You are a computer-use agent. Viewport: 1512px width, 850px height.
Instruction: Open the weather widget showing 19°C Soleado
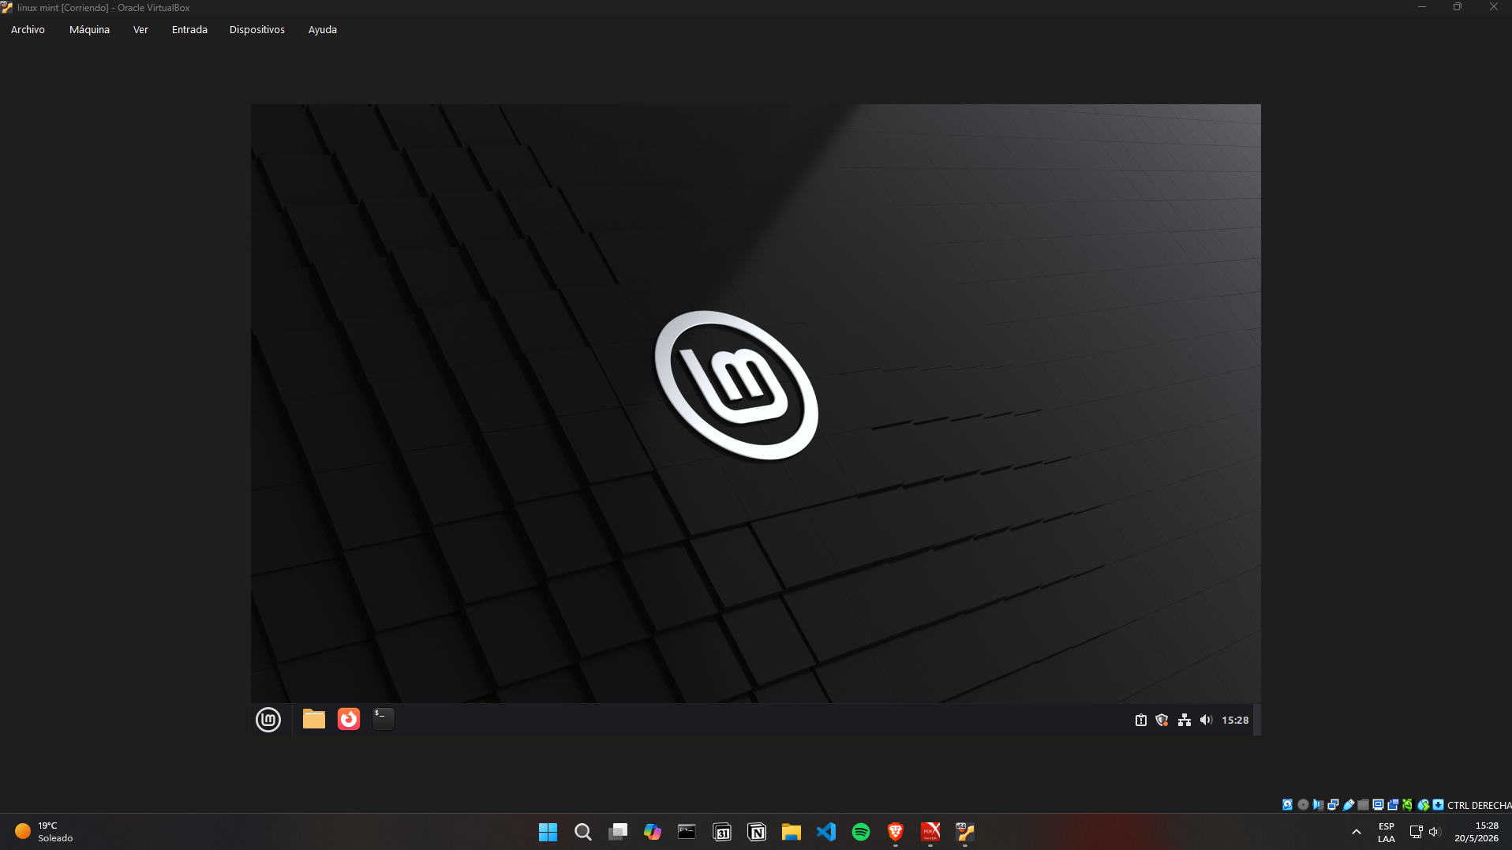(44, 832)
